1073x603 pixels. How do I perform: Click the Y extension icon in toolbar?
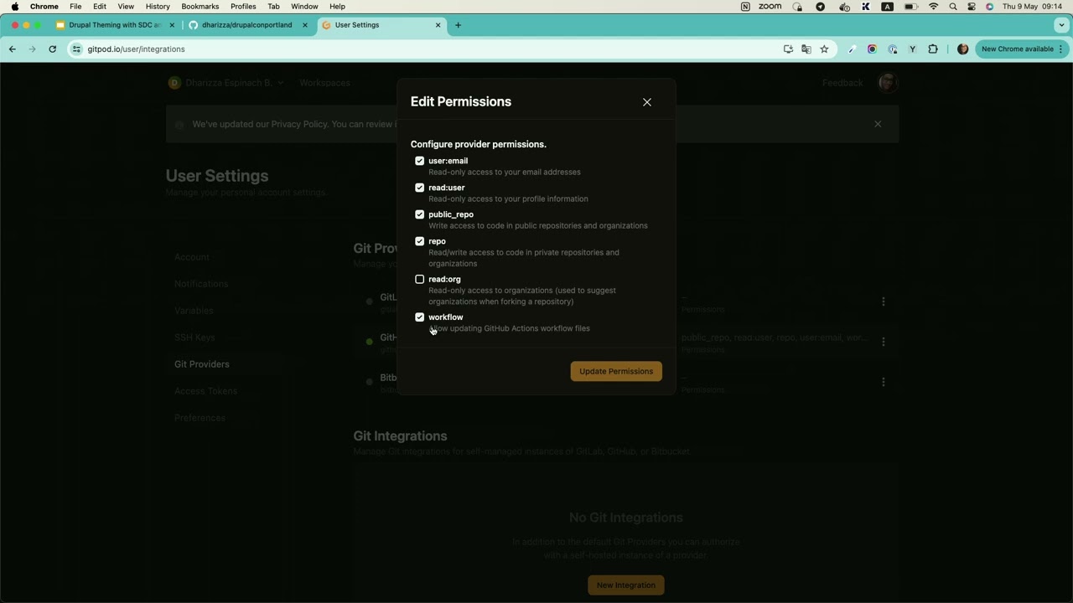pyautogui.click(x=912, y=49)
